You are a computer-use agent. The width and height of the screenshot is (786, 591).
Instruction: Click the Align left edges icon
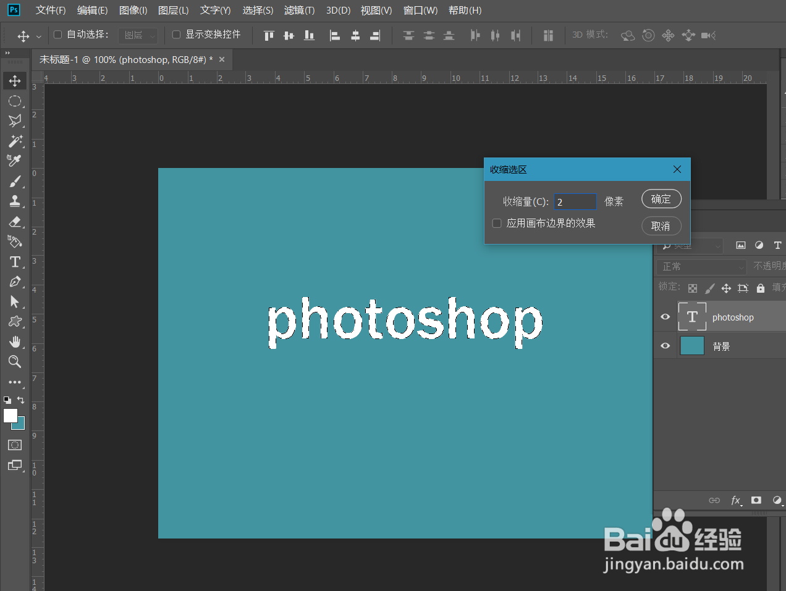[x=335, y=35]
